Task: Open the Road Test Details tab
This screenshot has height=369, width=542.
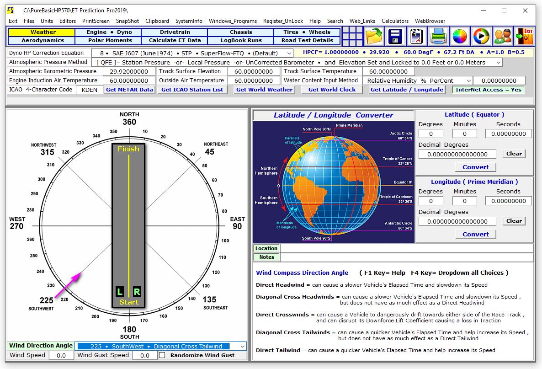Action: [307, 40]
